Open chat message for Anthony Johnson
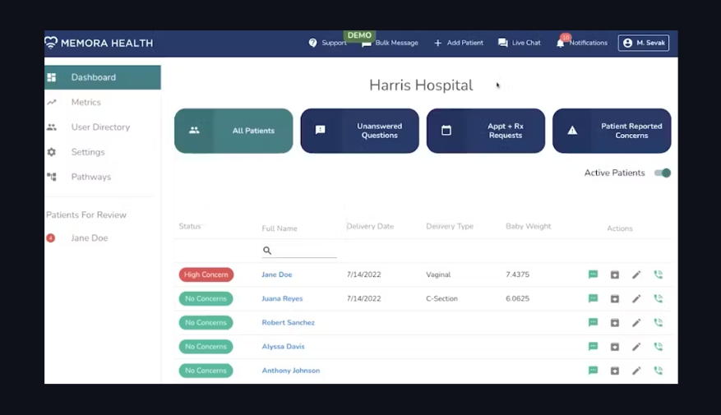The width and height of the screenshot is (721, 415). pyautogui.click(x=594, y=370)
